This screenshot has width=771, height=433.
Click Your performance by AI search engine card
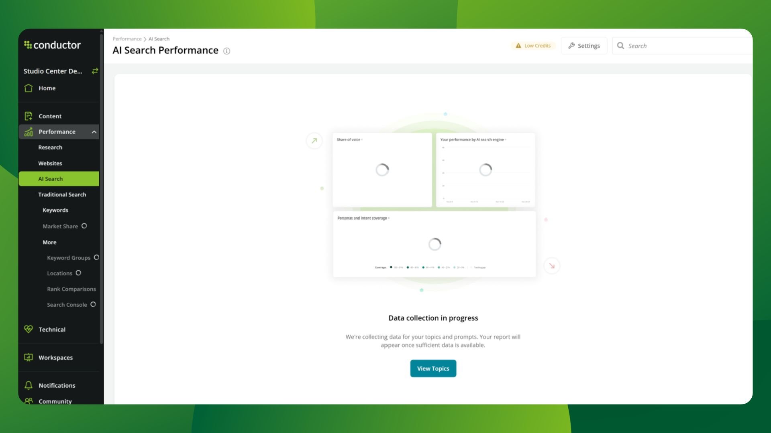pos(485,170)
